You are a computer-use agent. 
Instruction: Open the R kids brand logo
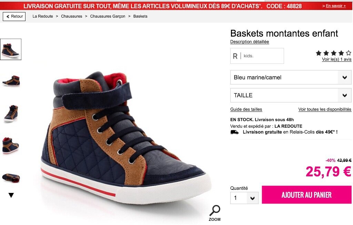(x=257, y=56)
